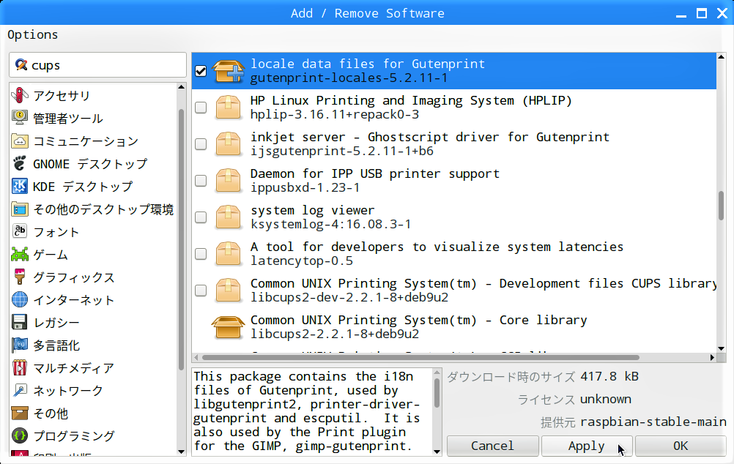Click the '417.8 kB' download size value

pyautogui.click(x=609, y=376)
